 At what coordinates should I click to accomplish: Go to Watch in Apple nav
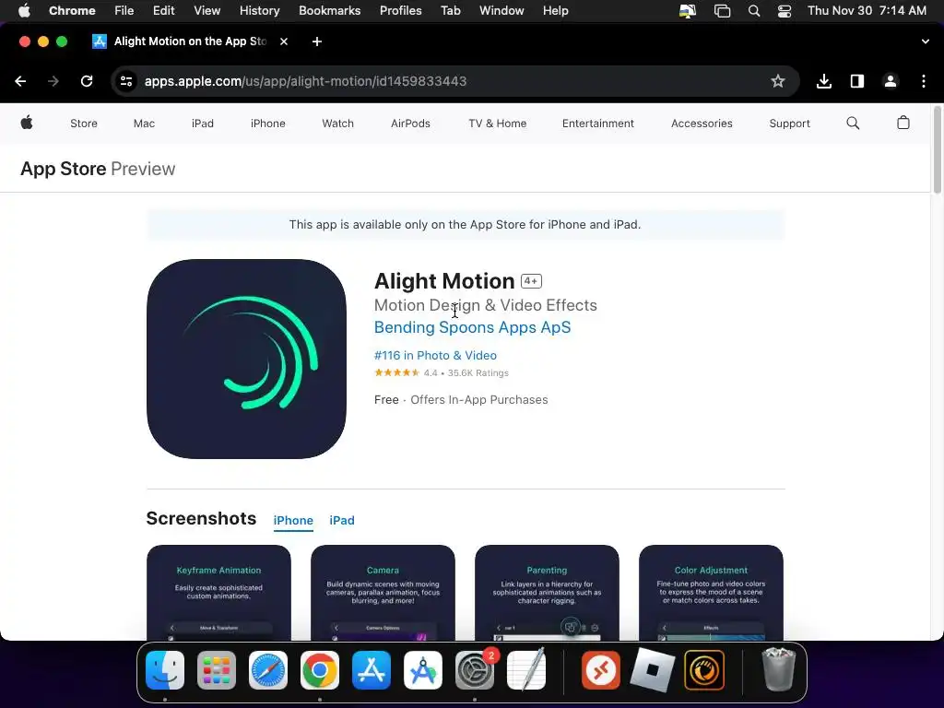pyautogui.click(x=337, y=124)
